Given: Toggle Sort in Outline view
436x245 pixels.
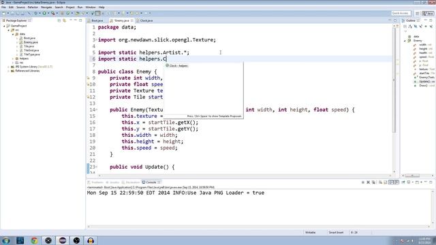Looking at the screenshot, I should 410,27.
